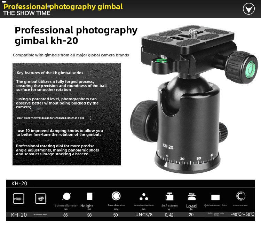The height and width of the screenshot is (226, 261).
Task: Click the 'Base threaded hole' label
Action: click(x=144, y=205)
